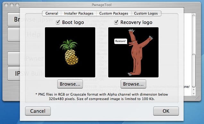This screenshot has width=204, height=124.
Task: Uncheck the Boot logo checkbox
Action: 58,22
